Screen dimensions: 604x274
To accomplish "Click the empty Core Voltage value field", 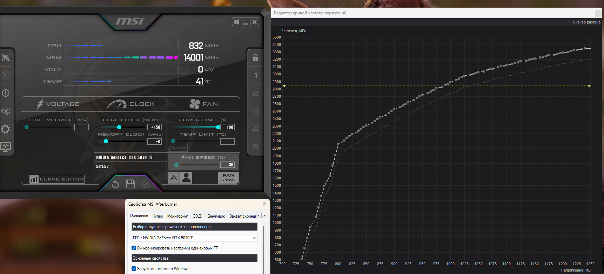I will click(81, 127).
